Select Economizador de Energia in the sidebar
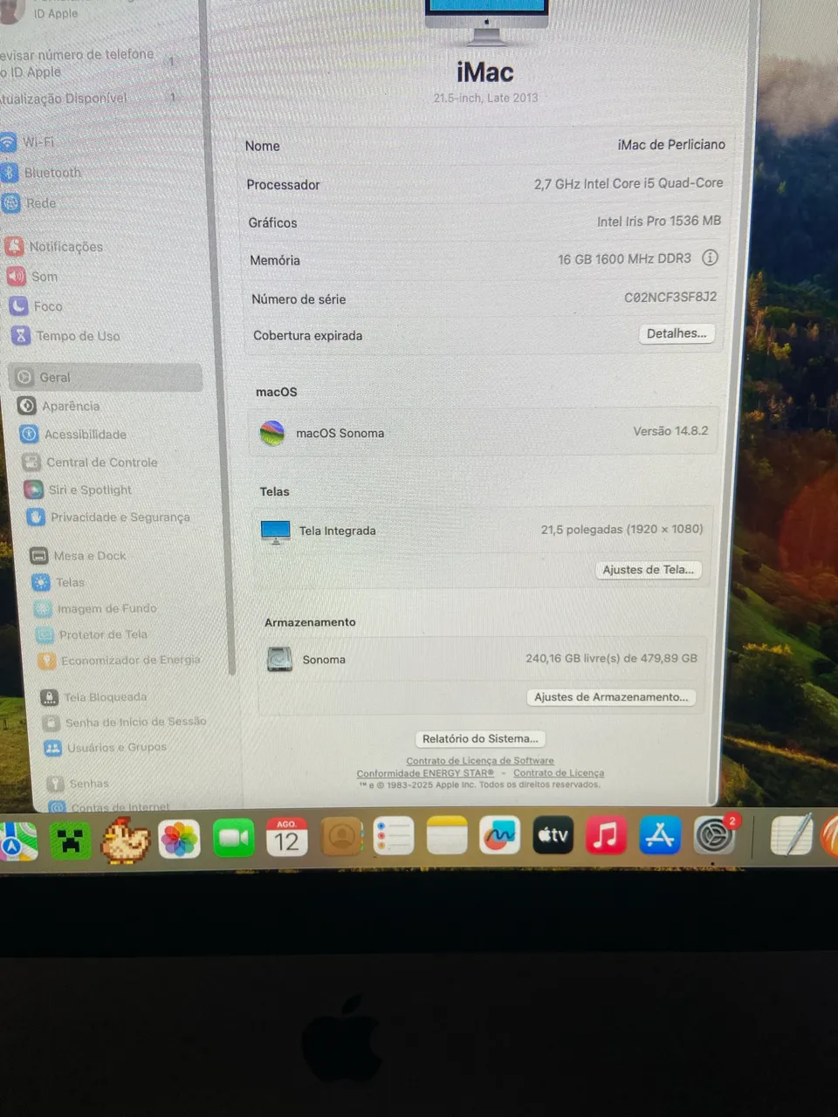Viewport: 838px width, 1117px height. pos(120,660)
